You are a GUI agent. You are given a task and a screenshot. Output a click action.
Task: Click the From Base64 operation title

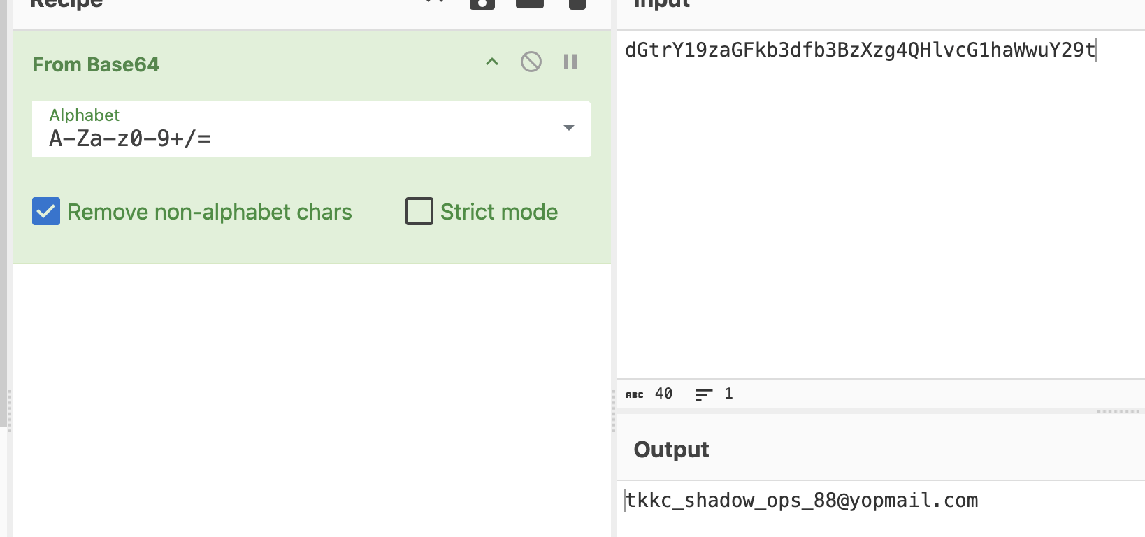click(96, 64)
